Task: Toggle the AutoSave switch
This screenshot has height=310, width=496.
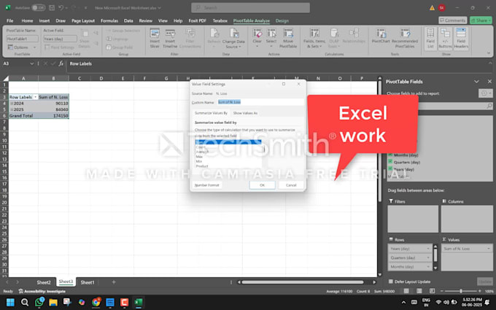Action: pyautogui.click(x=38, y=7)
